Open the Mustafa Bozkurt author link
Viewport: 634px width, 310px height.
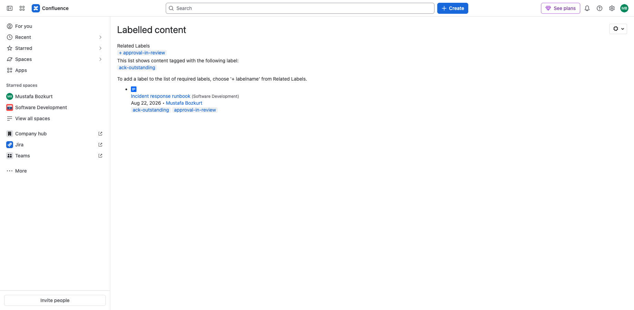click(184, 103)
